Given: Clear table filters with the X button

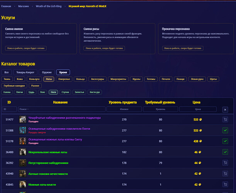Looking at the screenshot, I should click(225, 110).
